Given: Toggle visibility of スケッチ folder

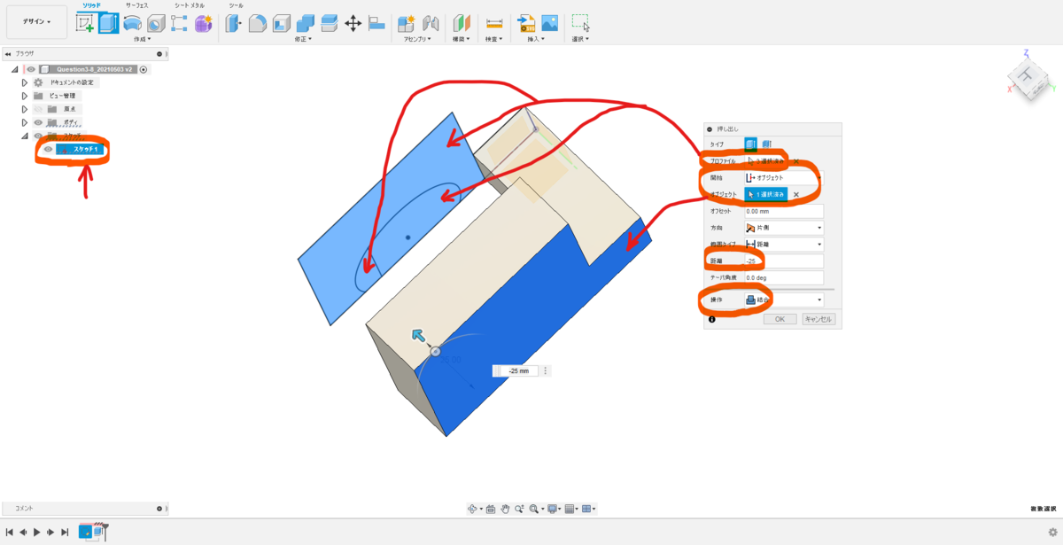Looking at the screenshot, I should click(38, 136).
